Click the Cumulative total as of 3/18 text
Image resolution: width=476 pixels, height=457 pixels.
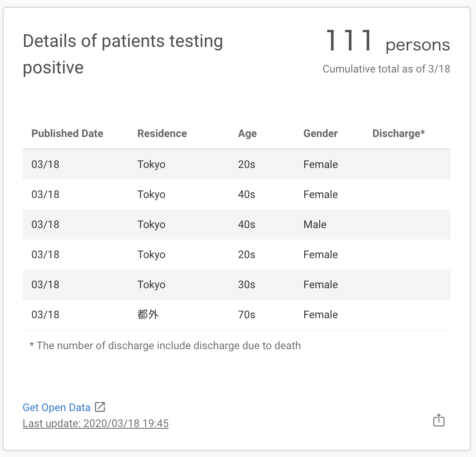click(386, 69)
